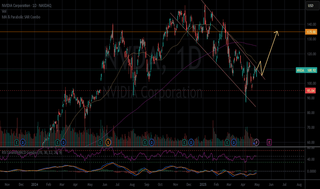Open the dividend marker in early December 2023
The width and height of the screenshot is (320, 189).
coord(23,142)
